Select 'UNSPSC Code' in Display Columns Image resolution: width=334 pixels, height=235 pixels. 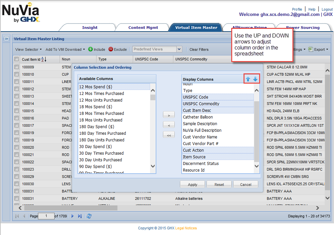coord(218,97)
